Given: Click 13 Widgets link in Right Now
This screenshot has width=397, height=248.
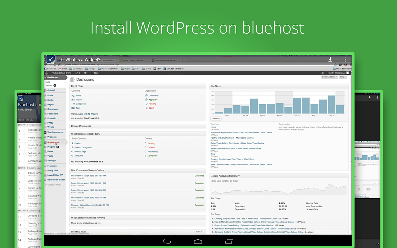Looking at the screenshot, I should [x=93, y=114].
